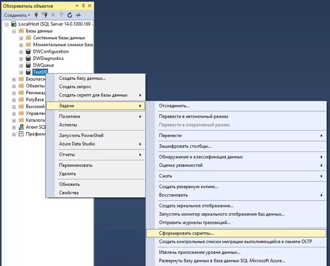The image size is (330, 266).
Task: Choose Обновить in the context menu
Action: coord(95,184)
